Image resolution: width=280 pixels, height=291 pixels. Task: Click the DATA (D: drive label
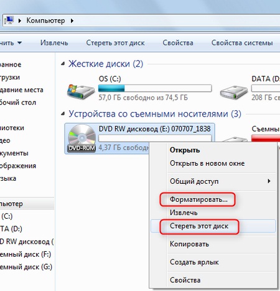(x=266, y=79)
